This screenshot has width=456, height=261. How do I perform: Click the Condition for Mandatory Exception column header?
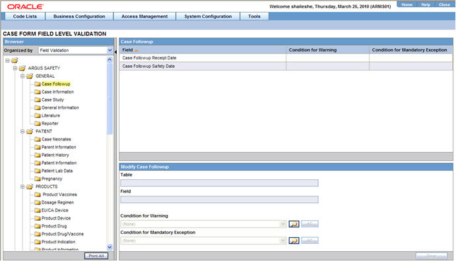410,50
